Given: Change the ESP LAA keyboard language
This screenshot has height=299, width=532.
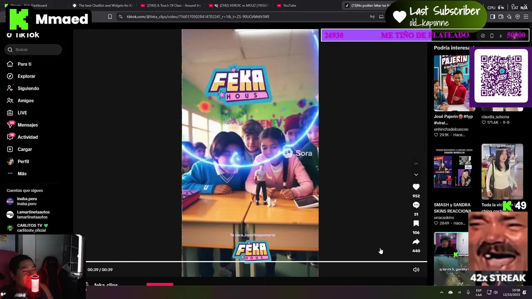Looking at the screenshot, I should coord(479,292).
